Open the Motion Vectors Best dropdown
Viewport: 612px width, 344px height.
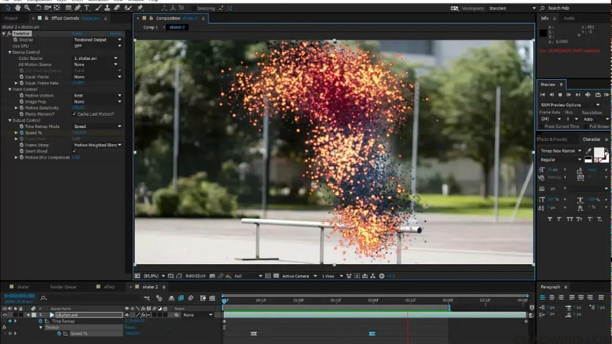(98, 95)
